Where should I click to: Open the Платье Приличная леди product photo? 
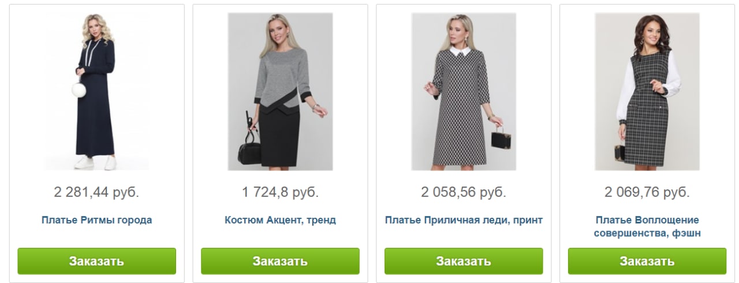click(464, 91)
